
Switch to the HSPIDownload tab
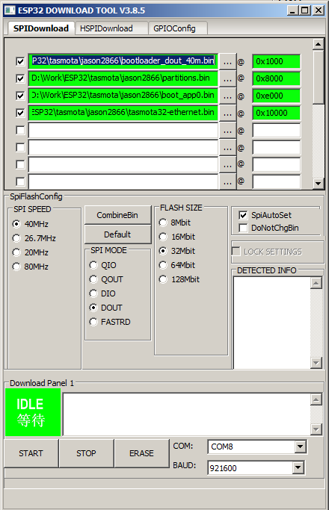(x=111, y=28)
